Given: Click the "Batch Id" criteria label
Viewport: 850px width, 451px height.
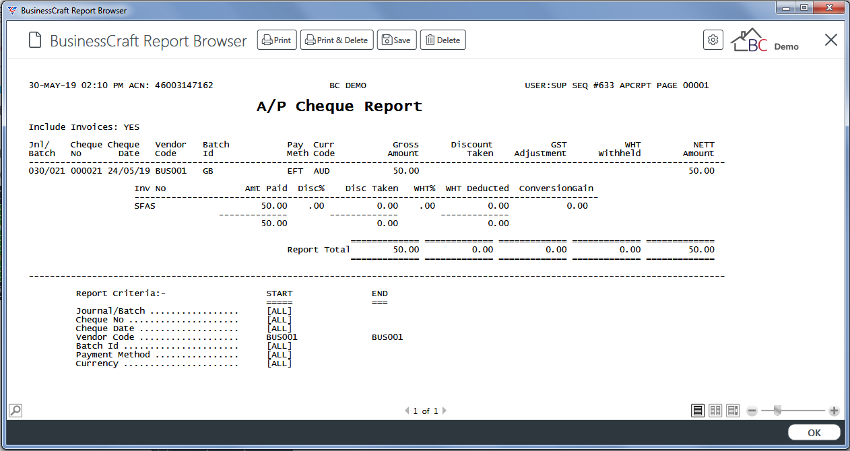Looking at the screenshot, I should (97, 346).
